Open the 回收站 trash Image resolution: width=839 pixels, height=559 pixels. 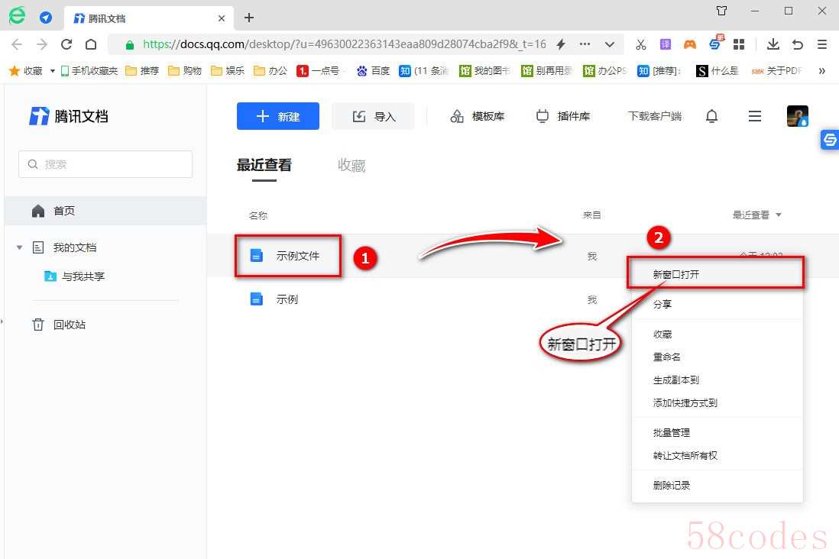[x=59, y=325]
